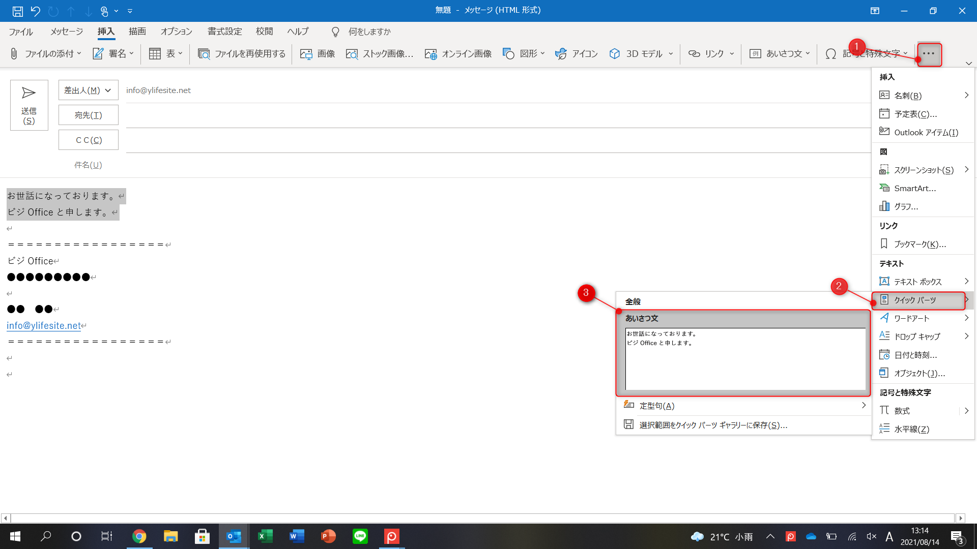Open 定型句 AutoText submenu
This screenshot has width=977, height=549.
744,406
